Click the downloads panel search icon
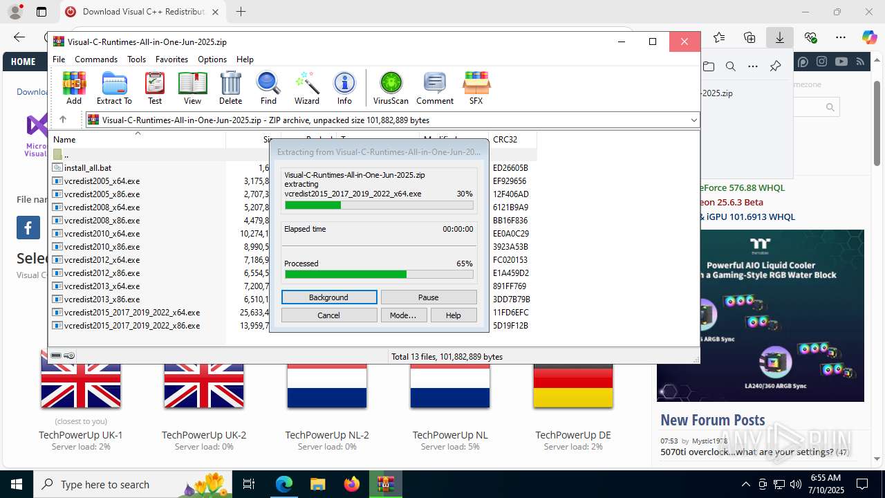 pos(731,66)
